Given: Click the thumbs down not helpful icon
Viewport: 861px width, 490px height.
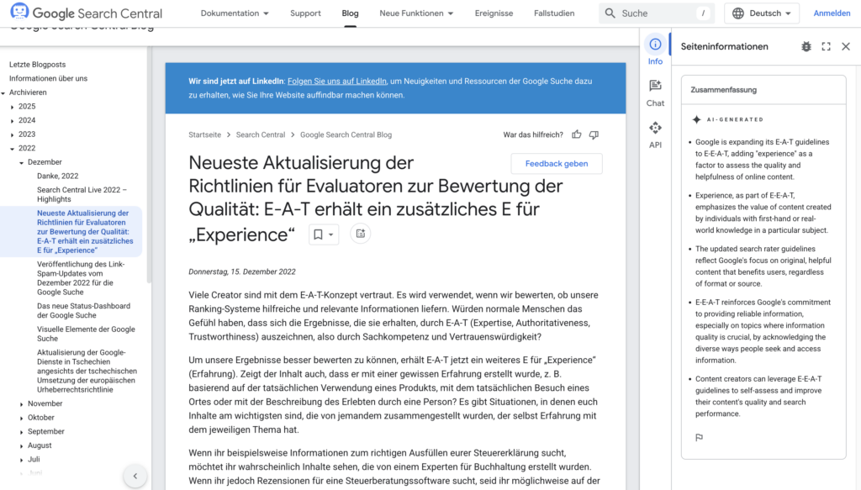Looking at the screenshot, I should tap(594, 134).
